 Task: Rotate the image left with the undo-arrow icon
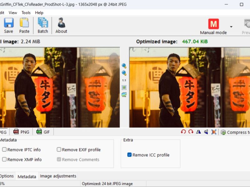pos(184,132)
